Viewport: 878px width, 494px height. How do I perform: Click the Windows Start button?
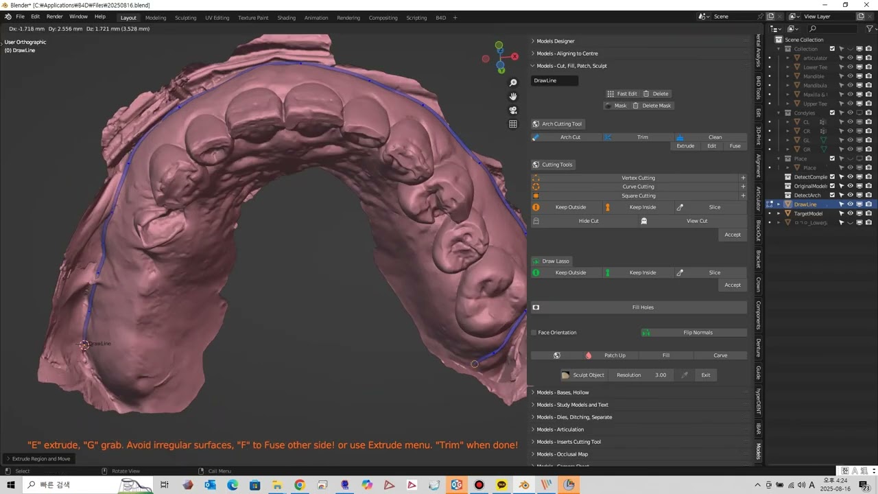(x=11, y=485)
